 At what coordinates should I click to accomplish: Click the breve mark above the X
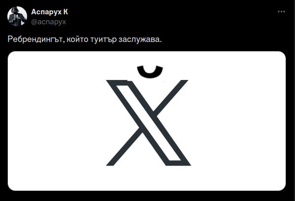[x=150, y=72]
